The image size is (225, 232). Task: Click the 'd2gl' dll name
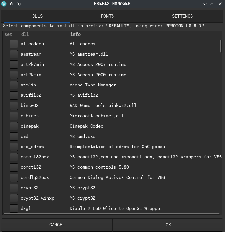(x=26, y=209)
